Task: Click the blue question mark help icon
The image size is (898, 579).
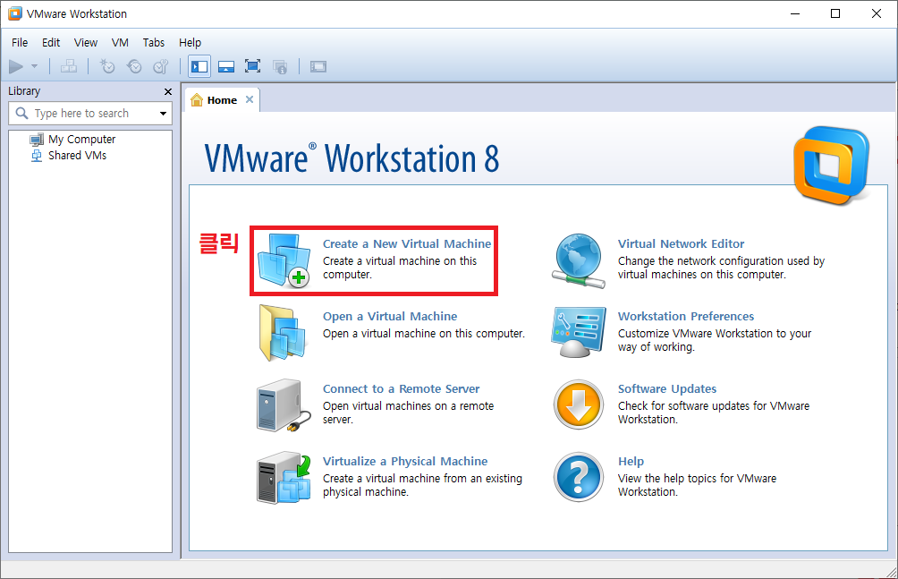Action: [x=579, y=478]
